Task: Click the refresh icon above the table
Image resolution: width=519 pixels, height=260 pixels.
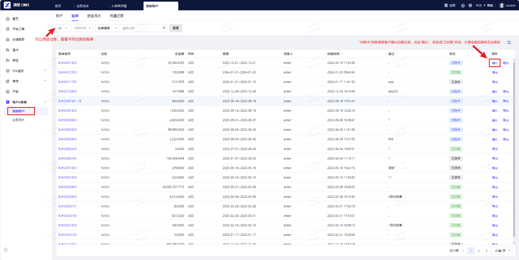Action: click(509, 42)
